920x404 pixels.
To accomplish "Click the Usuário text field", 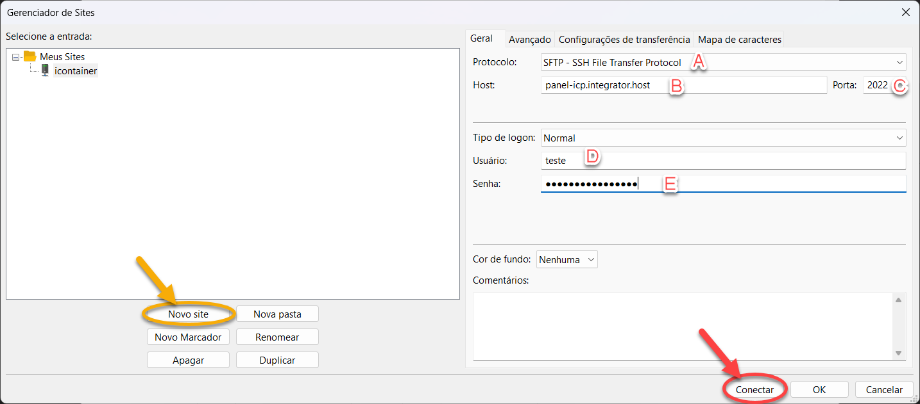I will (x=723, y=161).
